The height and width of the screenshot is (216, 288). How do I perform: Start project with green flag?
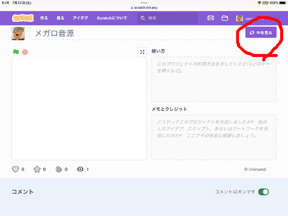(x=16, y=52)
